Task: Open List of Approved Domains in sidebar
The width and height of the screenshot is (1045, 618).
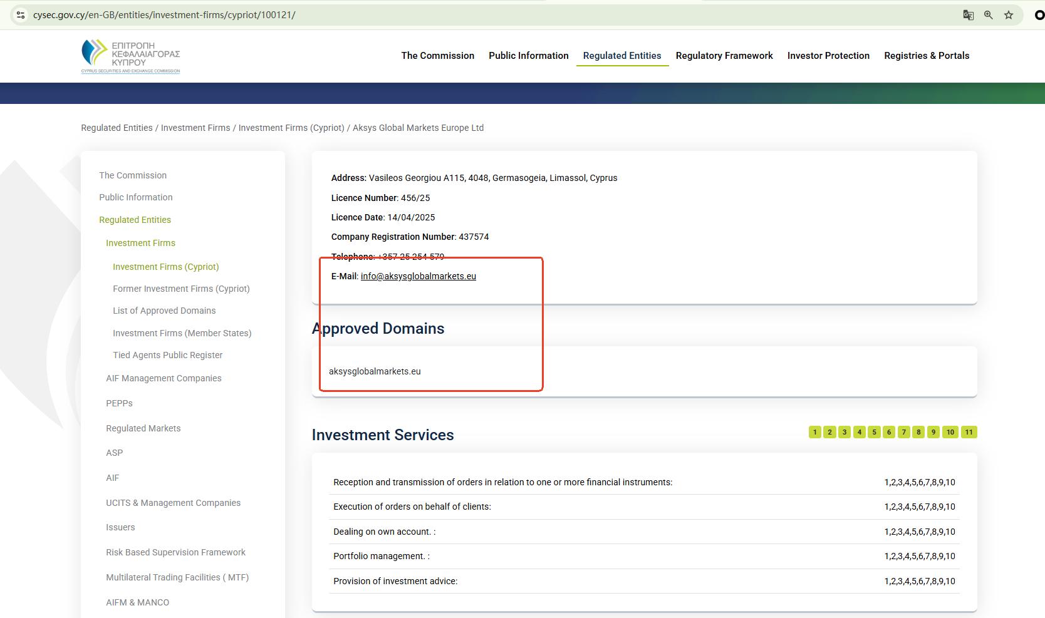Action: click(164, 311)
